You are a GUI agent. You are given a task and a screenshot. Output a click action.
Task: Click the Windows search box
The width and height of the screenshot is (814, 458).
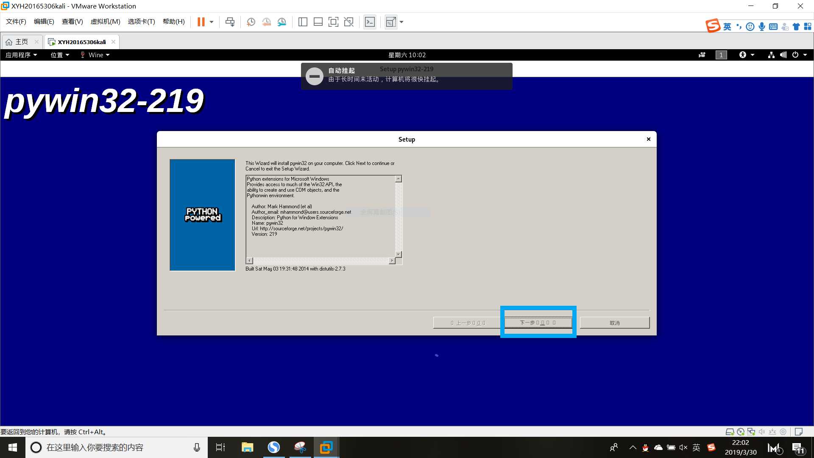pyautogui.click(x=117, y=447)
